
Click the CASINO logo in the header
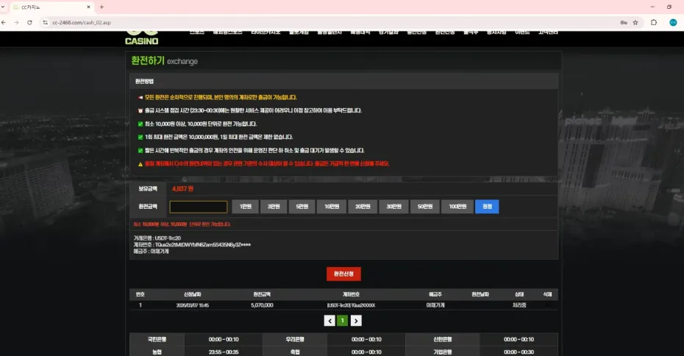[x=143, y=38]
